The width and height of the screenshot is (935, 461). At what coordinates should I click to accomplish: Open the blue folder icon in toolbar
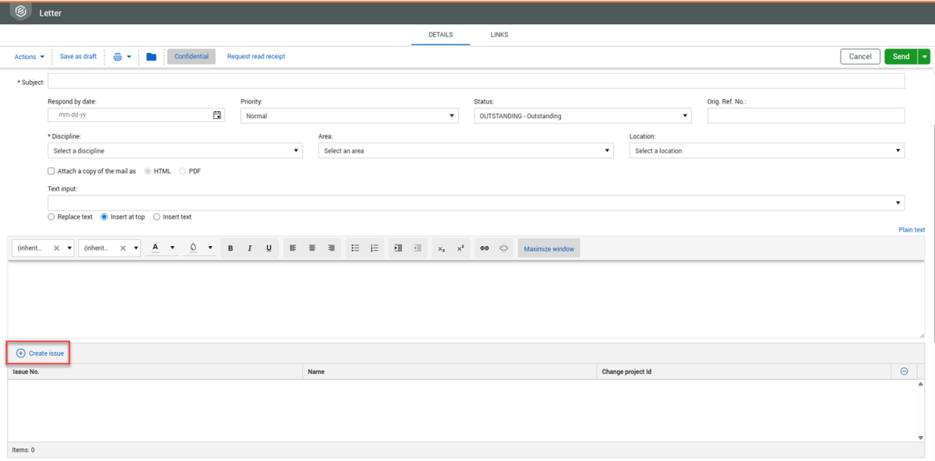(x=151, y=57)
